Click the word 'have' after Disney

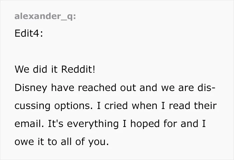pyautogui.click(x=63, y=88)
